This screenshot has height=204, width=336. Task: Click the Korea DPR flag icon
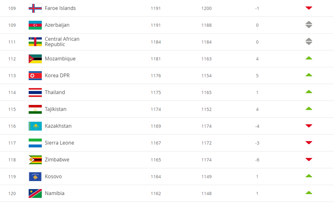point(35,75)
